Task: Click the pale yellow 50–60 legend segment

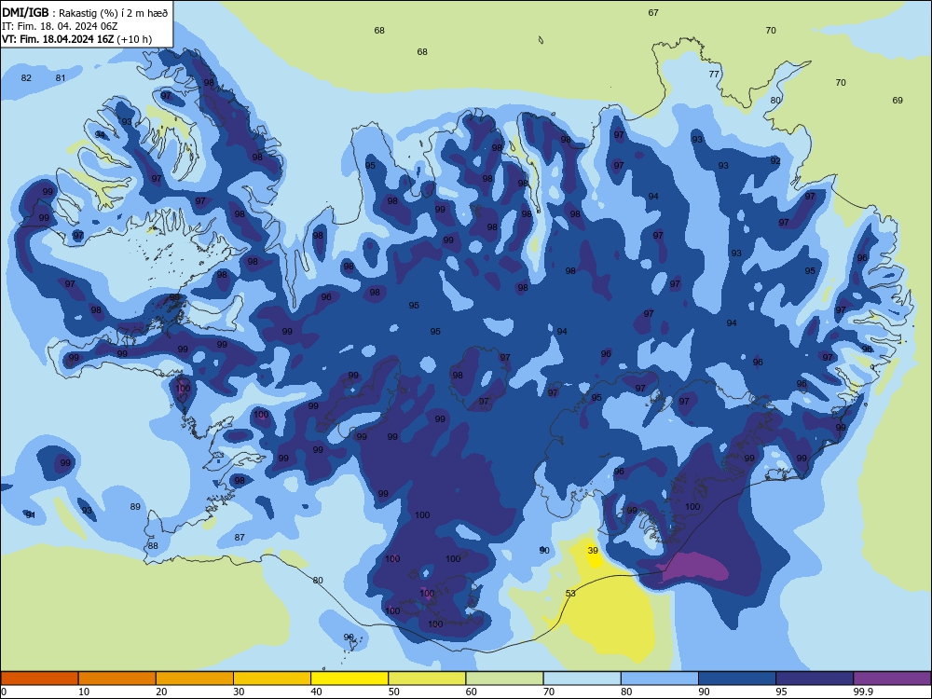Action: (427, 678)
